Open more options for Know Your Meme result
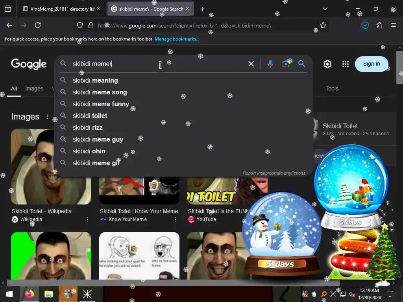Screen dimensions: 403x302 pyautogui.click(x=176, y=219)
